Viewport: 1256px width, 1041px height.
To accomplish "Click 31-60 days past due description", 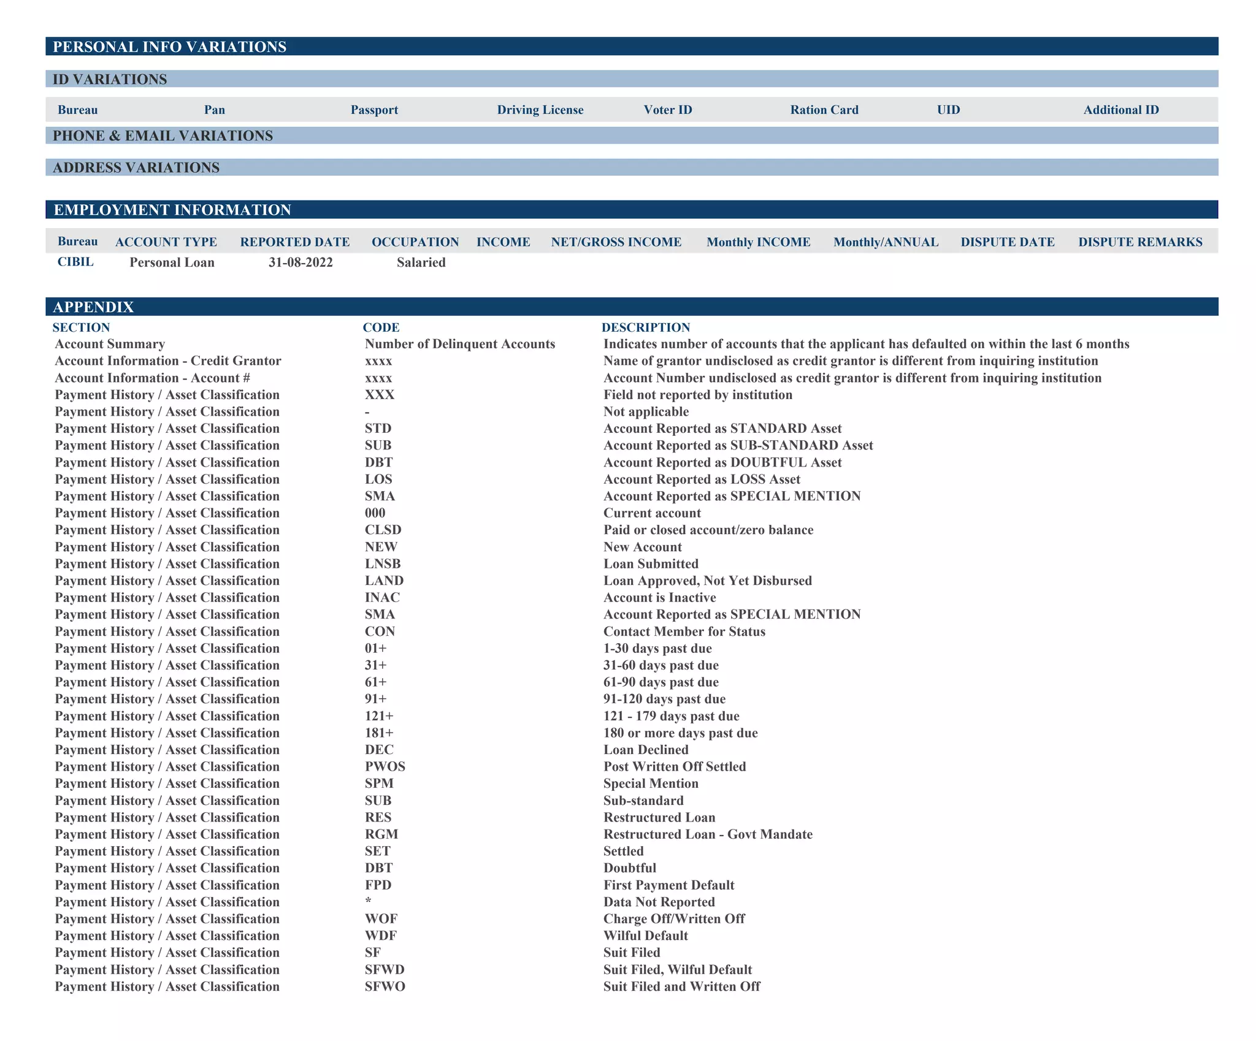I will [x=661, y=665].
